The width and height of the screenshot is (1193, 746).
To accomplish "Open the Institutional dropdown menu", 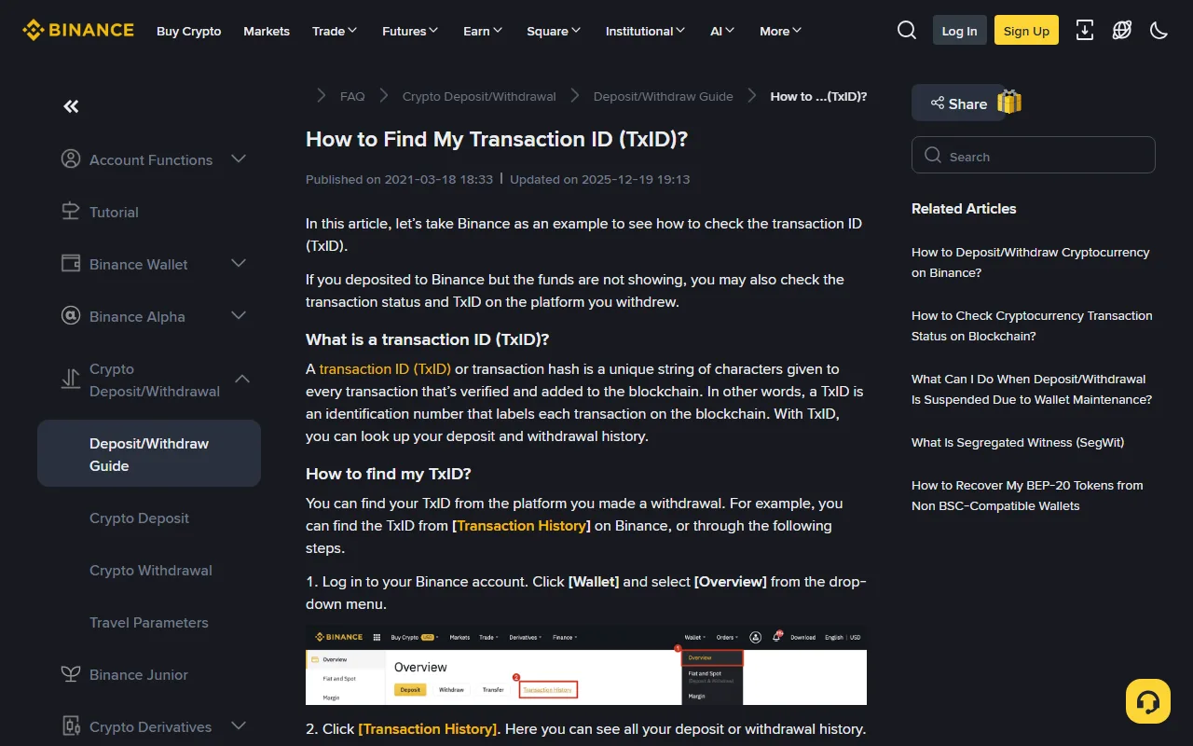I will [x=645, y=31].
